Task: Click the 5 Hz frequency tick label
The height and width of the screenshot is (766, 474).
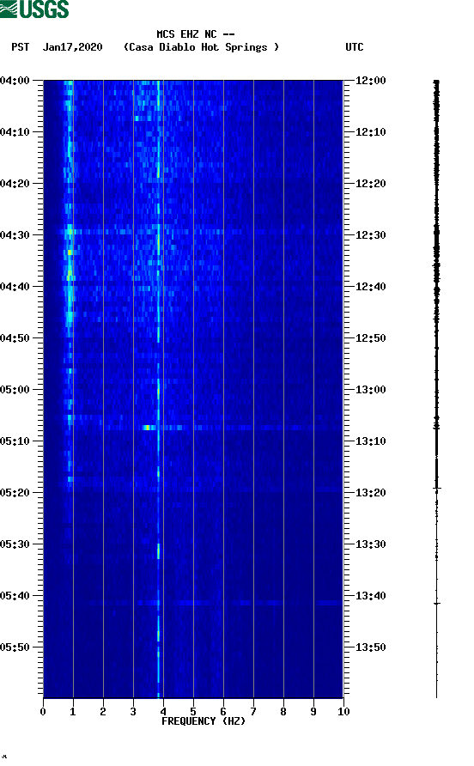Action: pos(193,711)
